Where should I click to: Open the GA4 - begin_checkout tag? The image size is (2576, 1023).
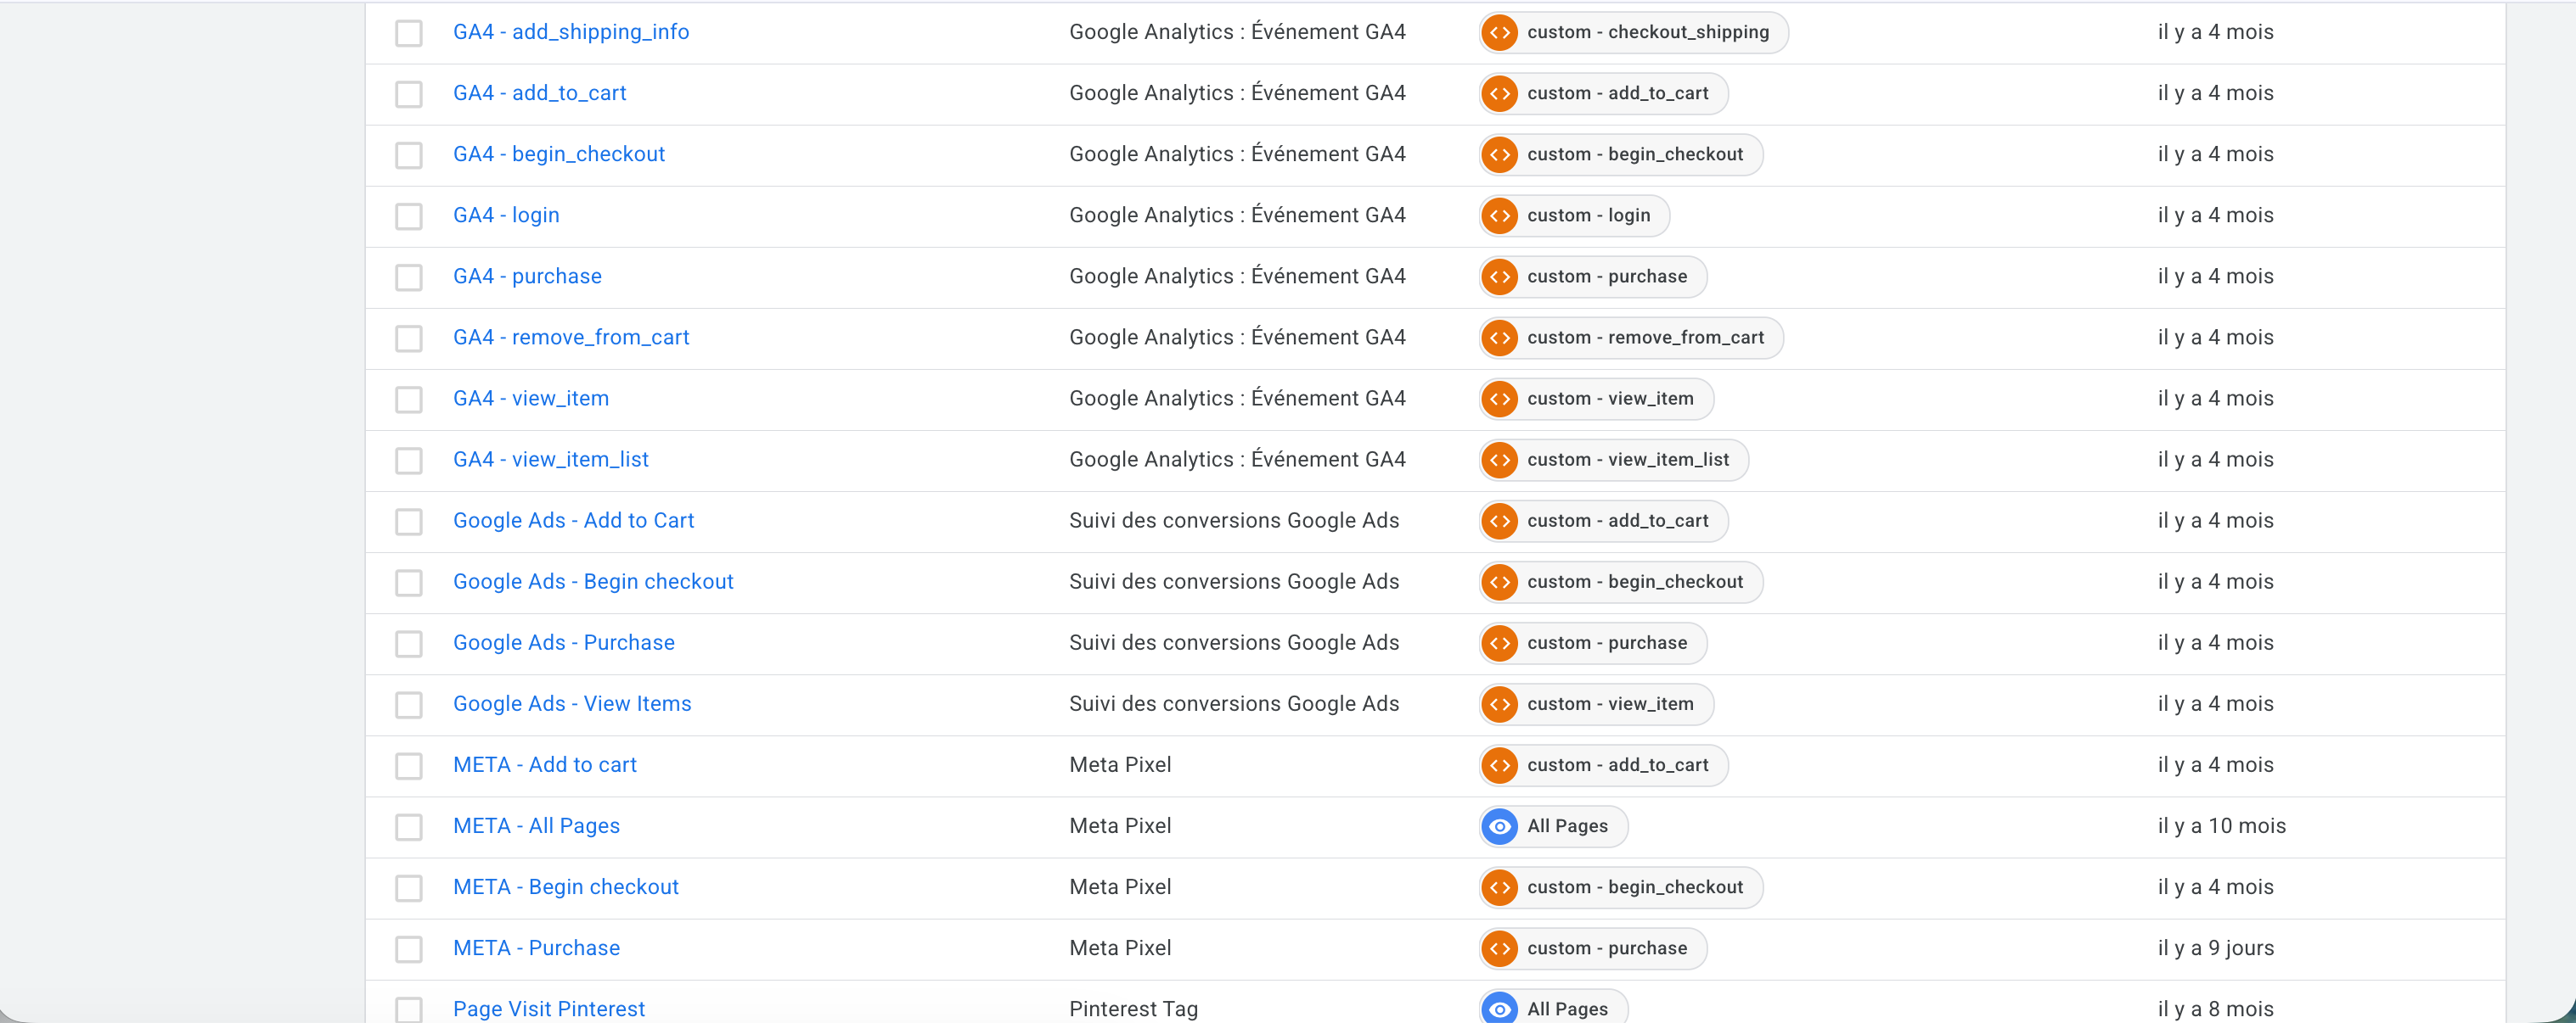pyautogui.click(x=558, y=154)
